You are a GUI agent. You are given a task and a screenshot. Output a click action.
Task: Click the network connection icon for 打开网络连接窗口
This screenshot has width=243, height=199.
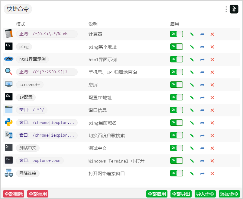8,173
